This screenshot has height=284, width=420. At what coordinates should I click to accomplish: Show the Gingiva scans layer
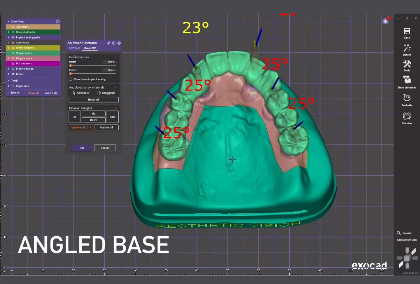13,58
